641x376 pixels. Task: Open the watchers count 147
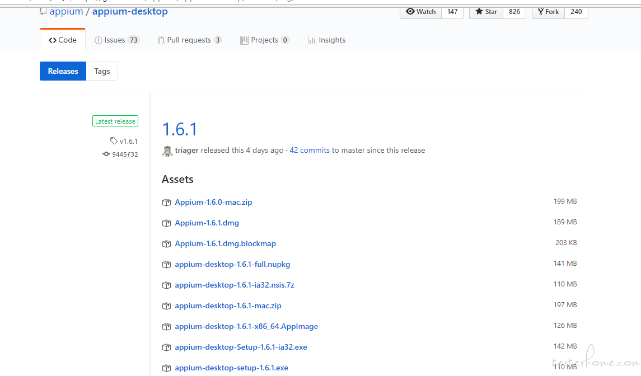click(452, 12)
